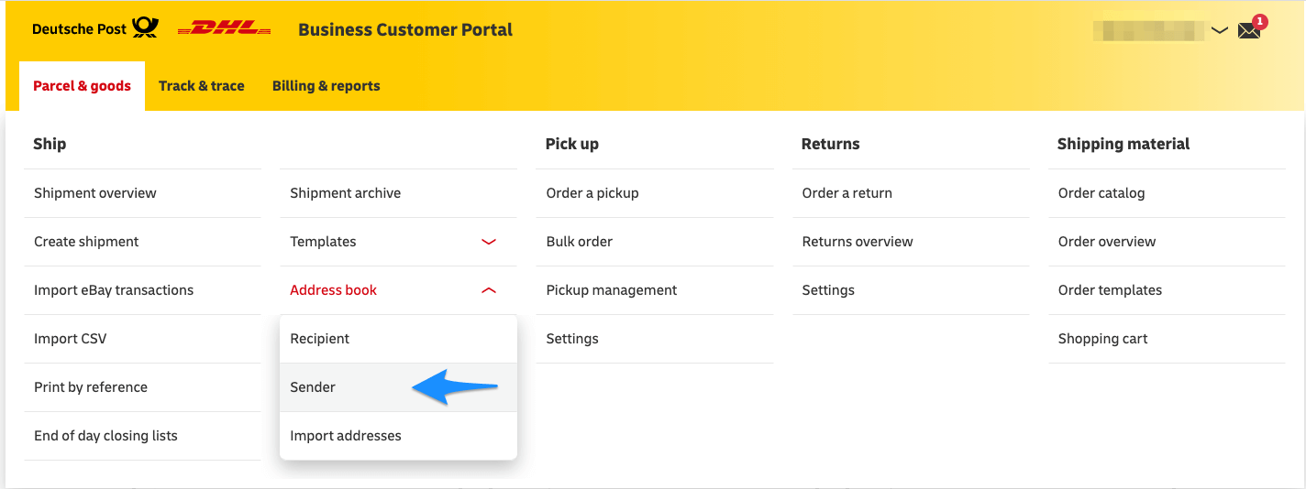Click the DHL logo
This screenshot has height=489, width=1306.
(x=225, y=29)
